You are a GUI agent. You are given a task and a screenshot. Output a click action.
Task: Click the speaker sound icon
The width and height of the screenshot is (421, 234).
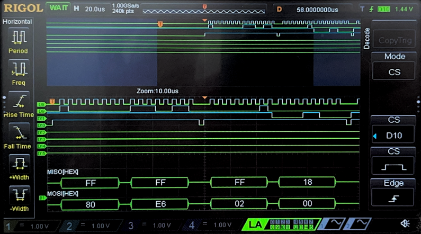pos(406,224)
